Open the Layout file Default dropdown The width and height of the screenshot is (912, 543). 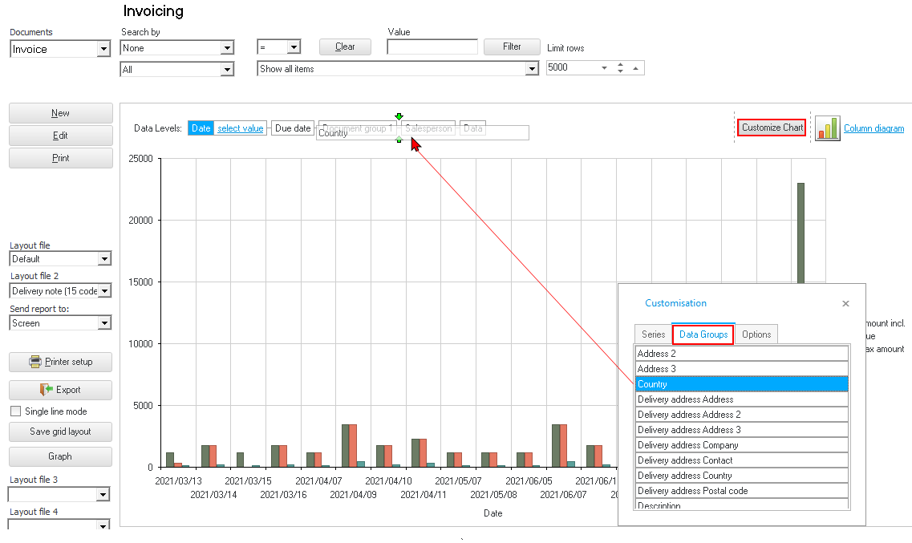(103, 259)
